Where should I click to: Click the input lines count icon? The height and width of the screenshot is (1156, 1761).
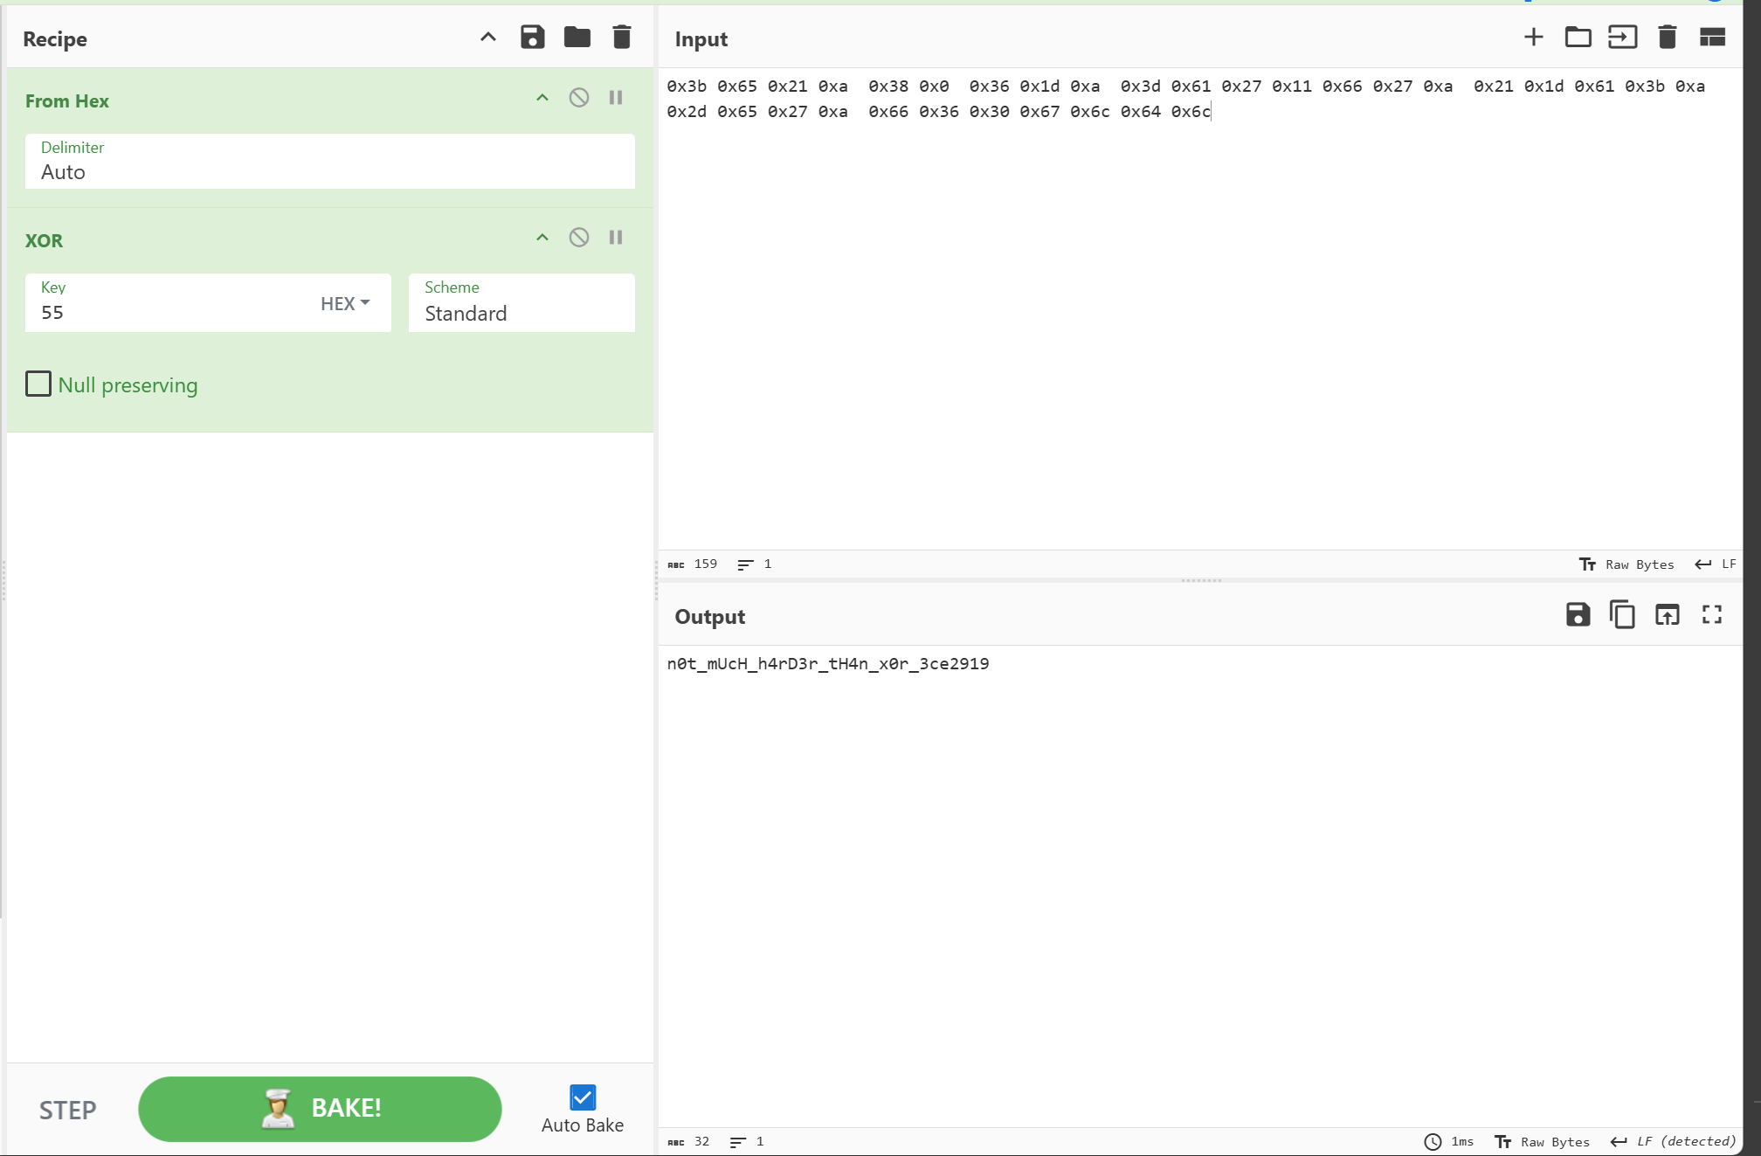click(745, 565)
